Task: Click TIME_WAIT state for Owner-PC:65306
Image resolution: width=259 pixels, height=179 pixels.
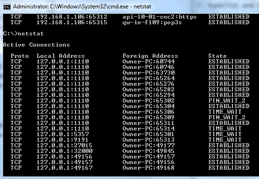Action: (x=225, y=112)
